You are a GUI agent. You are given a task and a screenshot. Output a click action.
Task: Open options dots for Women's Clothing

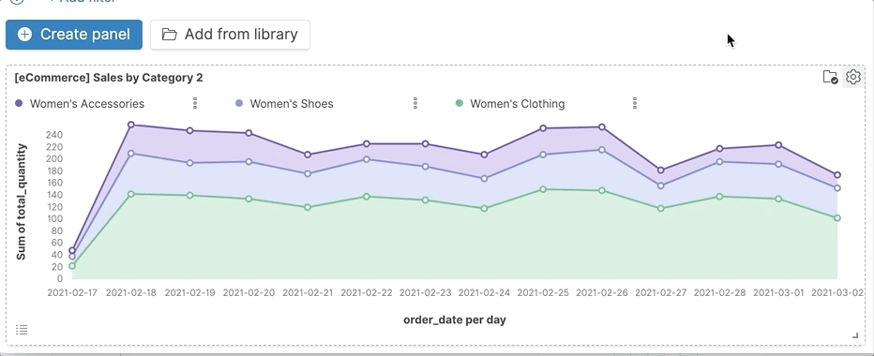pyautogui.click(x=634, y=103)
